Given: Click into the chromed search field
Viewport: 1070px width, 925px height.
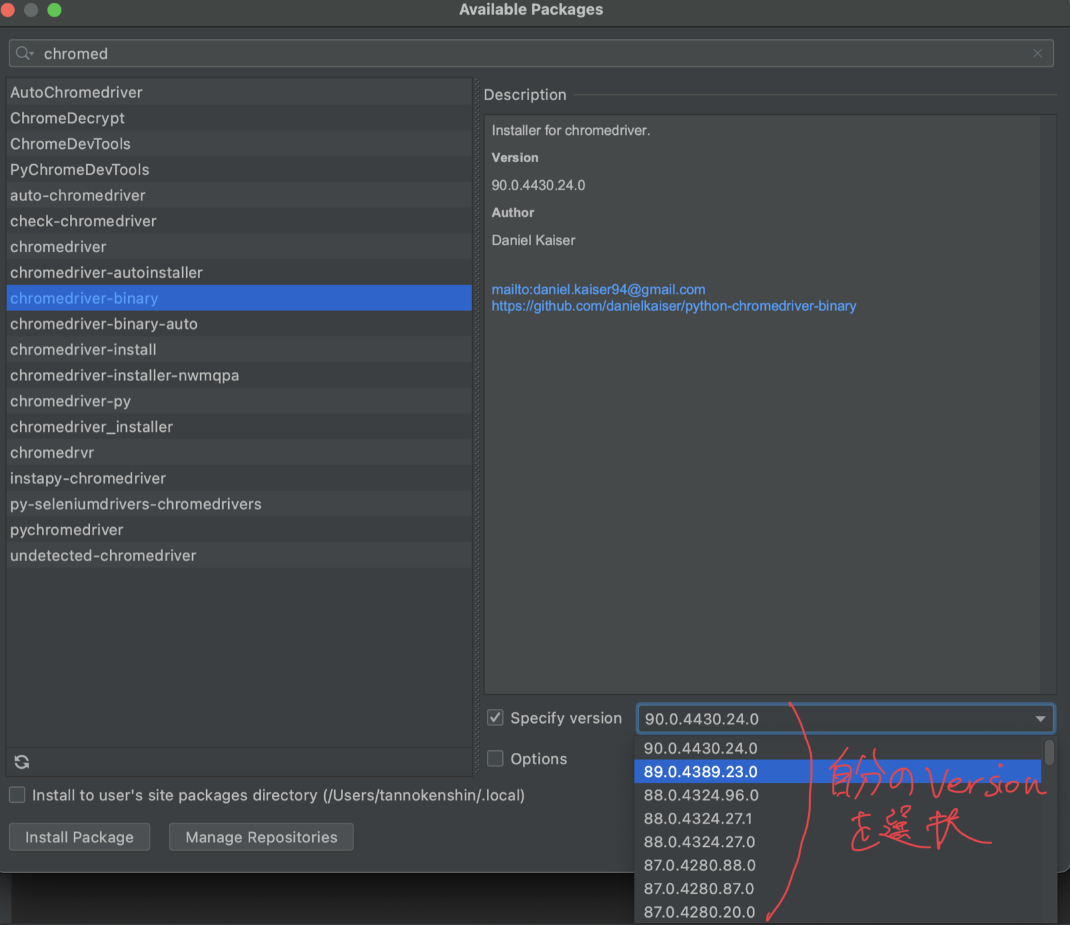Looking at the screenshot, I should click(531, 53).
